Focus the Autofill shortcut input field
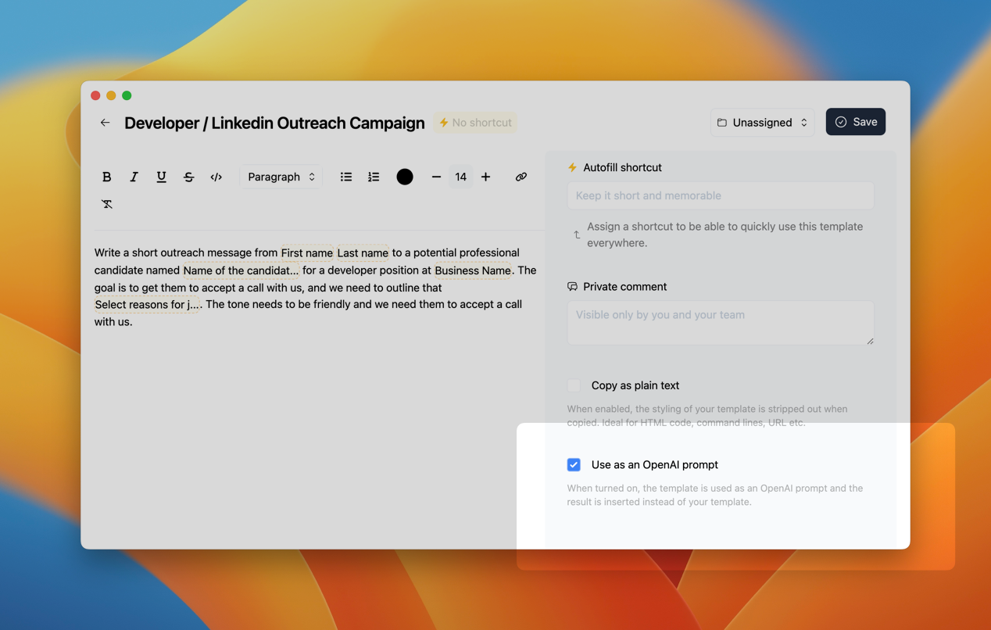The height and width of the screenshot is (630, 991). click(x=720, y=195)
